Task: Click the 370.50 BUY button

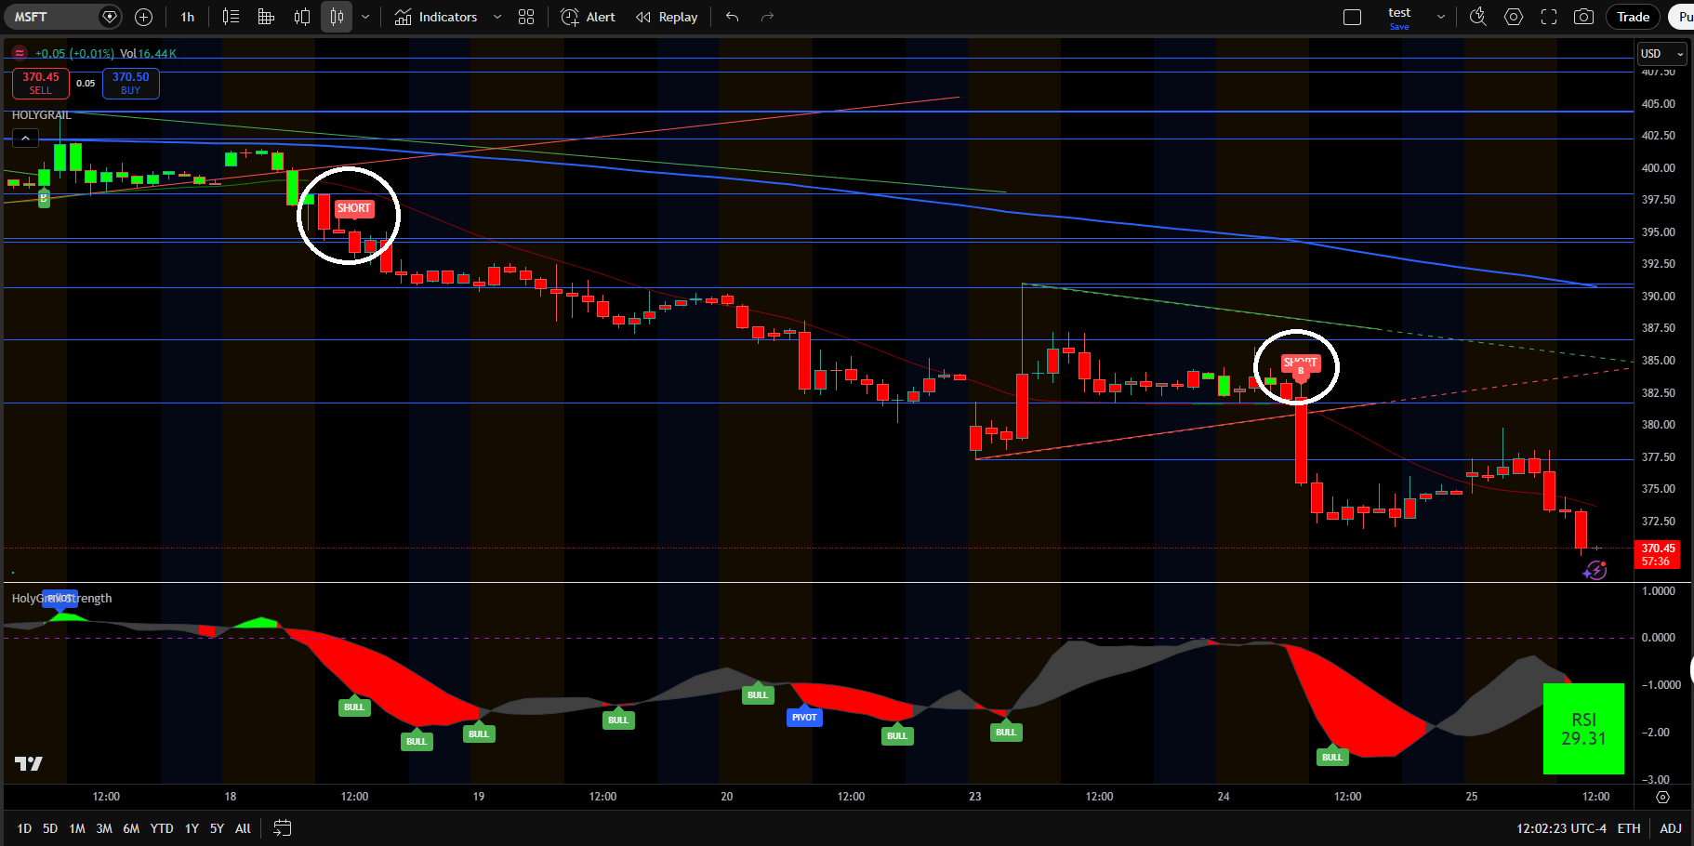Action: point(130,83)
